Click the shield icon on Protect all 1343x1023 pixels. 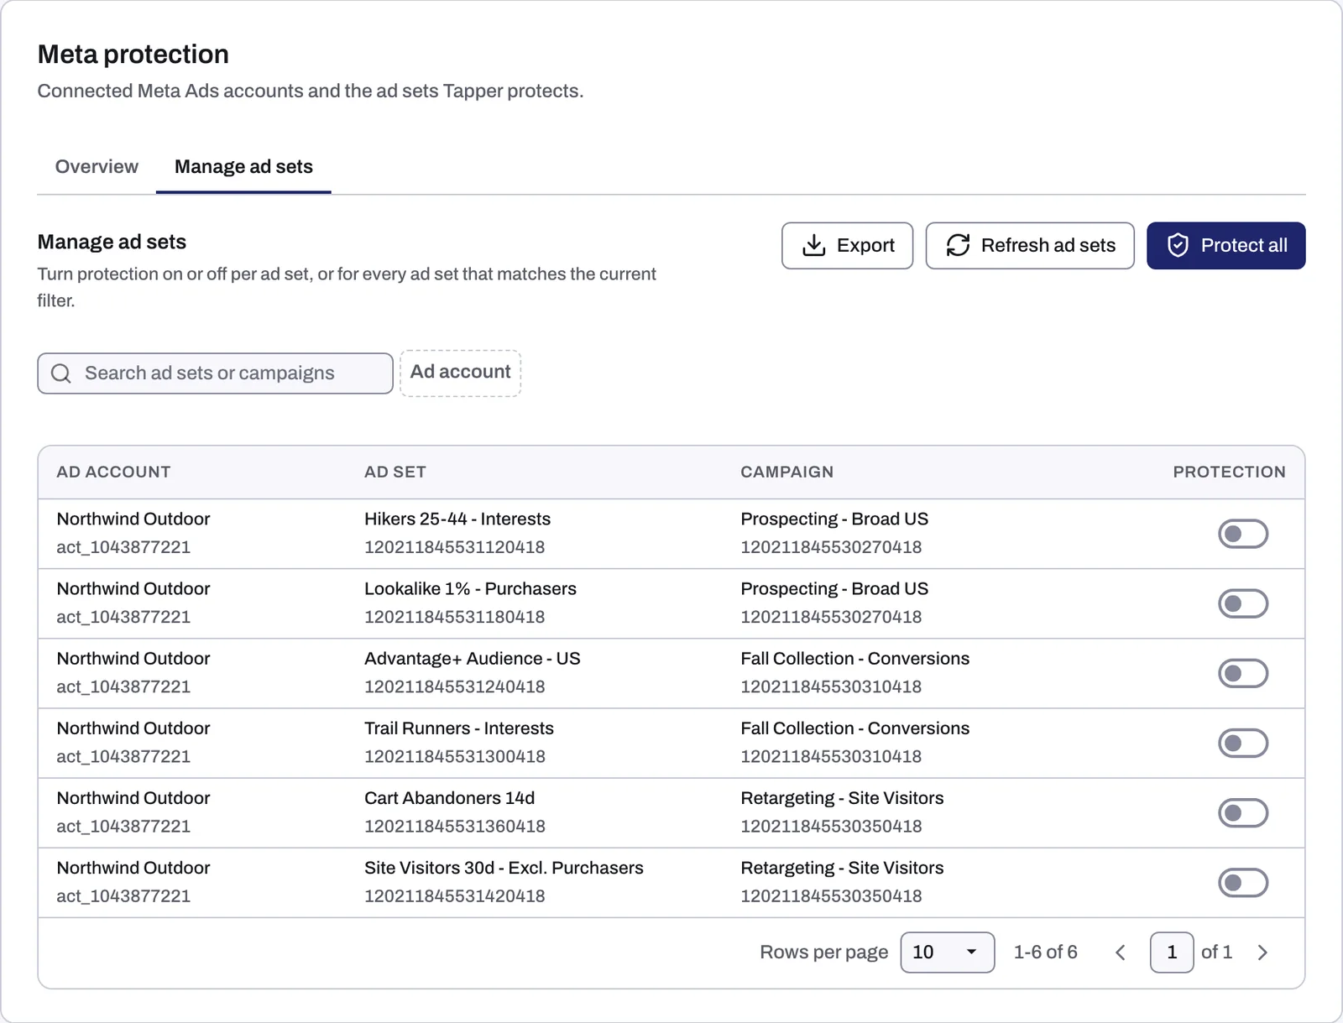pyautogui.click(x=1178, y=245)
